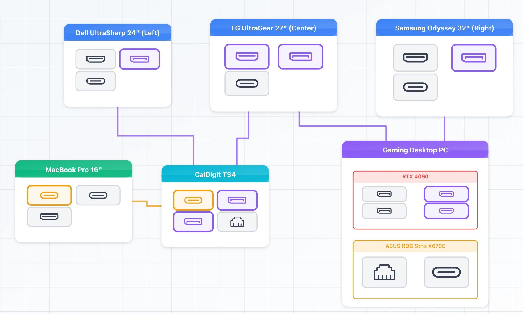
Task: Click the ASUS ROG Strix Ethernet port
Action: click(384, 272)
